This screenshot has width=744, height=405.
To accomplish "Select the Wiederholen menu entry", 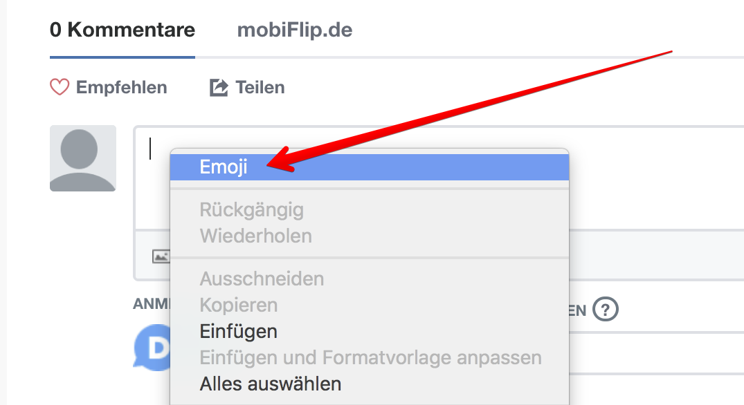I will coord(255,236).
